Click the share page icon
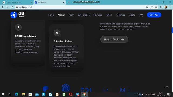 coord(152,7)
